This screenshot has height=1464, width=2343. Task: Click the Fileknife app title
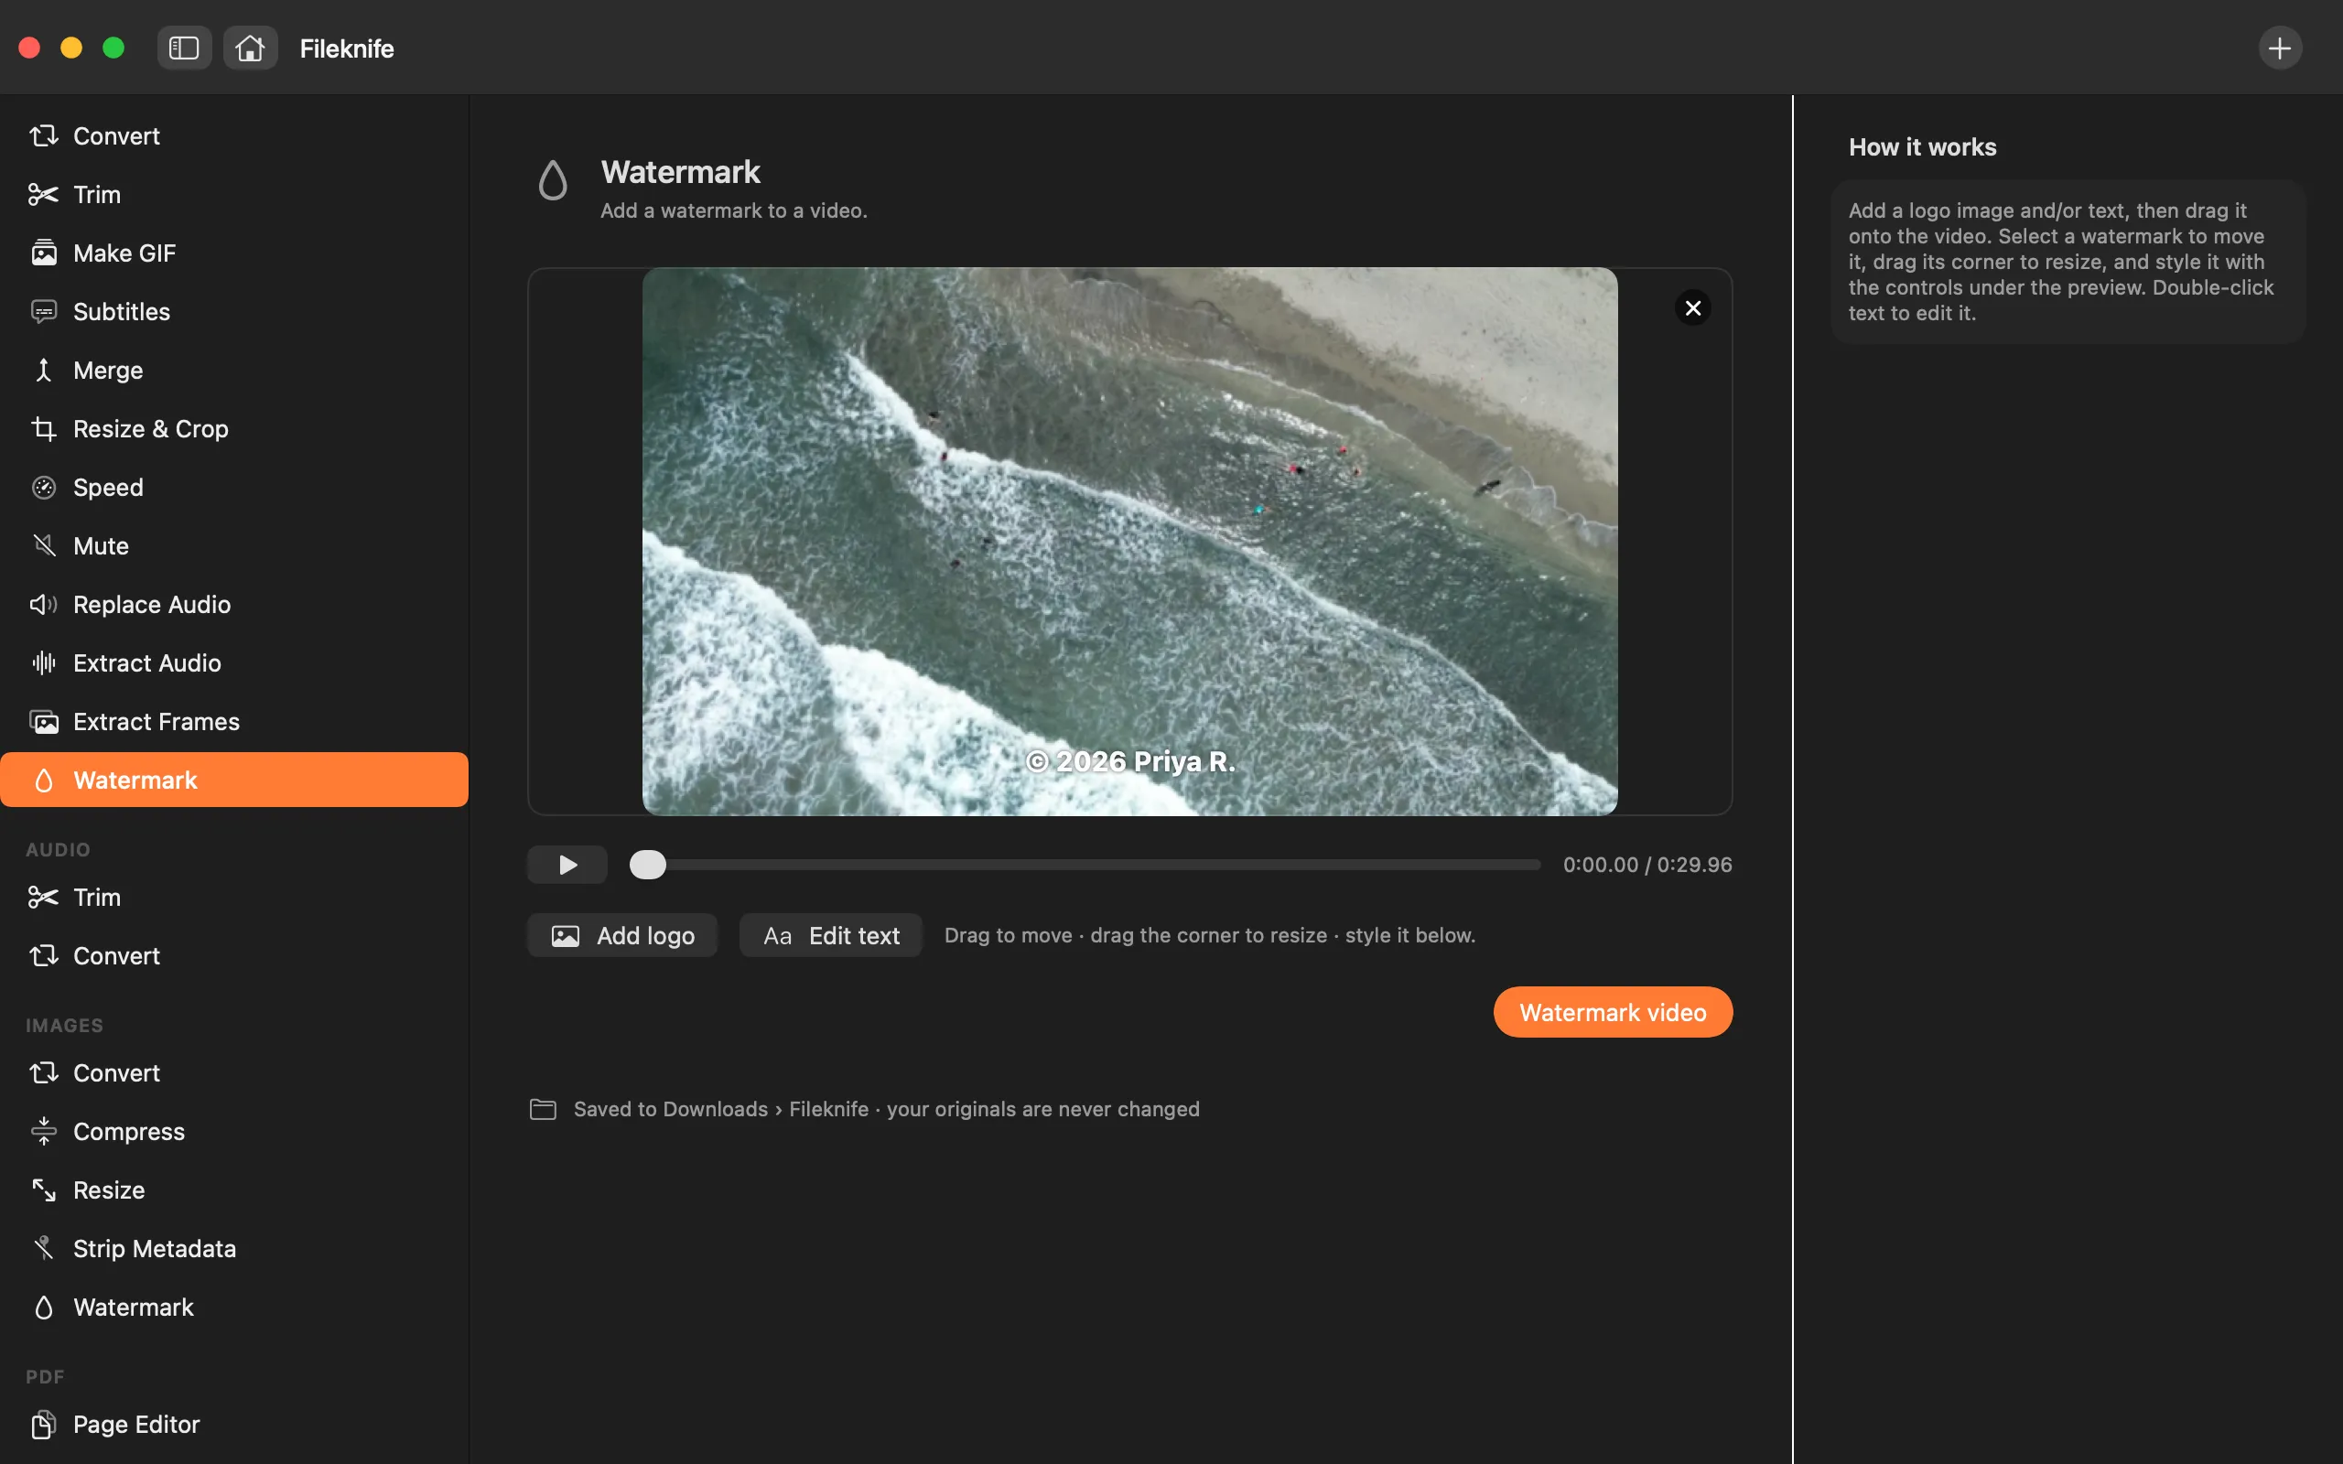[347, 48]
